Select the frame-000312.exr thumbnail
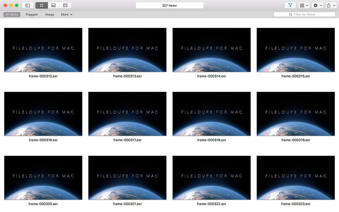This screenshot has width=339, height=212. tap(43, 50)
